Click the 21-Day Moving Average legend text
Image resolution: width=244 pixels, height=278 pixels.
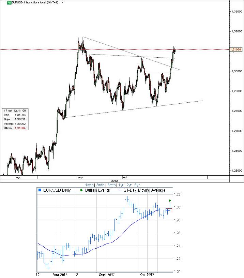click(145, 190)
